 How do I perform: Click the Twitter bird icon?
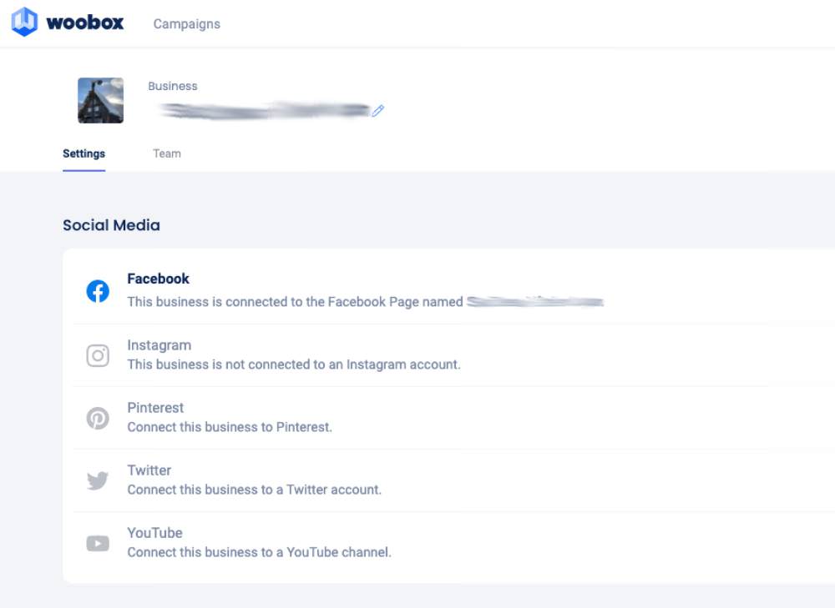coord(98,481)
